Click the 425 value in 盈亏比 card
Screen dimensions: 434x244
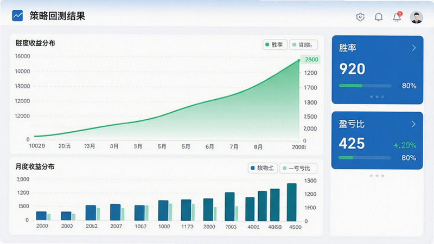click(352, 143)
